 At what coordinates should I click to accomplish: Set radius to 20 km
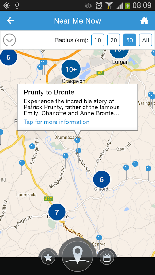point(114,40)
